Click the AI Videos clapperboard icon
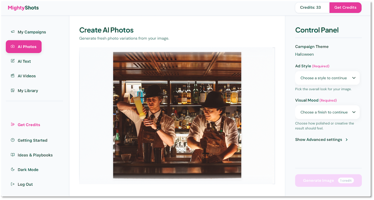 tap(13, 76)
